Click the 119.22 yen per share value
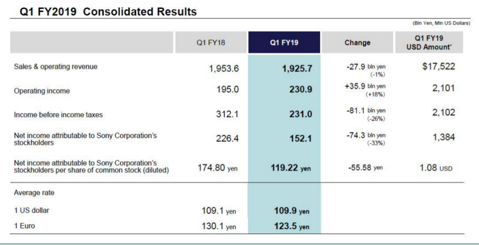 (x=289, y=168)
